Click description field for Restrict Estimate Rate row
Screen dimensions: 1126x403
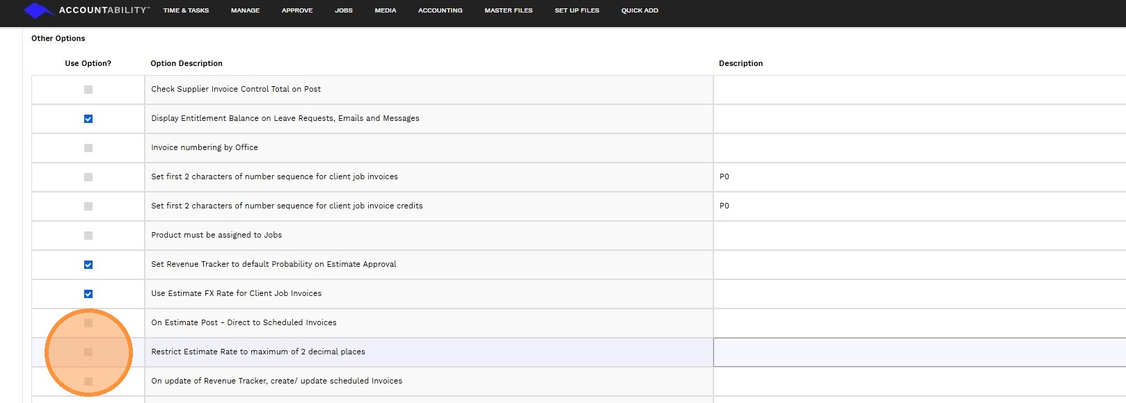point(919,352)
